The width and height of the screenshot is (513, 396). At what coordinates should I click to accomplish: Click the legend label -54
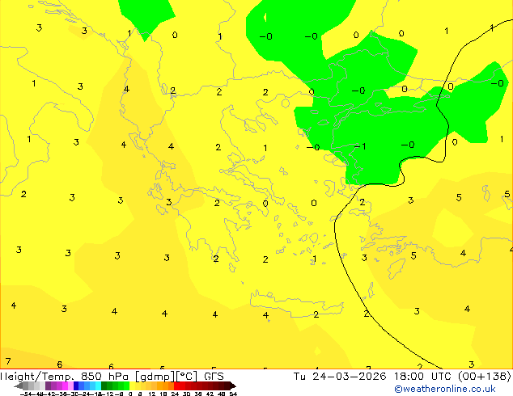(26, 394)
